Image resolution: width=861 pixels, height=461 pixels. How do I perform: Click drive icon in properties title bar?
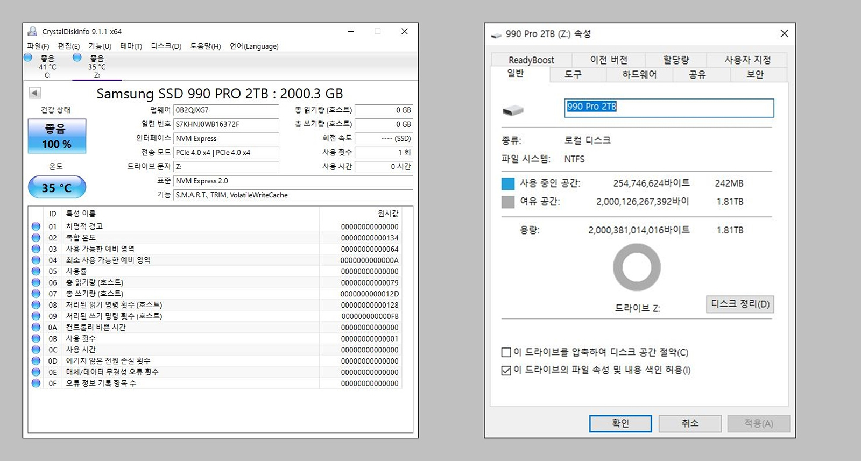496,34
